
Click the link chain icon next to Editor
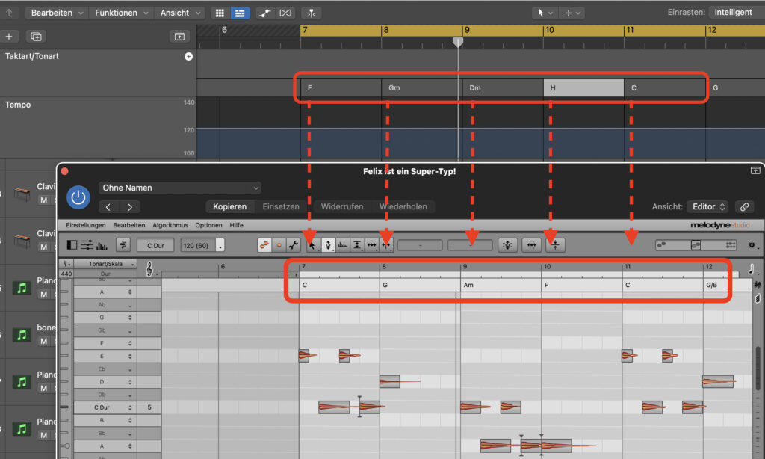[x=744, y=206]
